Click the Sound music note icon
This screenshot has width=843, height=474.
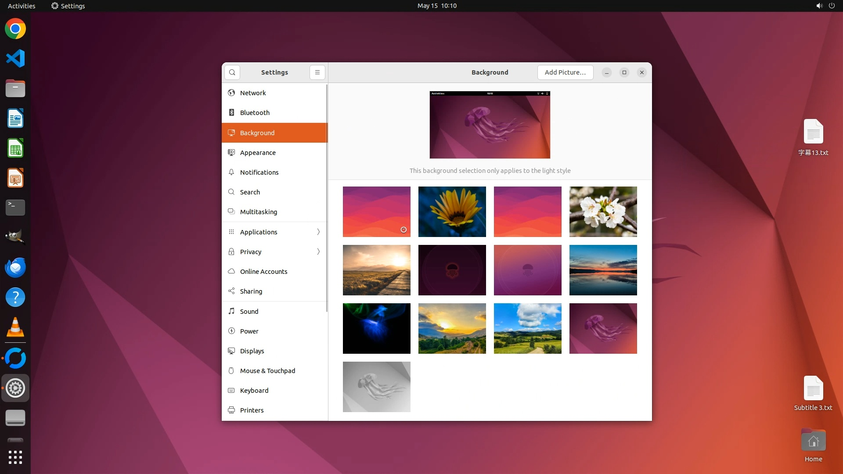[x=231, y=311]
